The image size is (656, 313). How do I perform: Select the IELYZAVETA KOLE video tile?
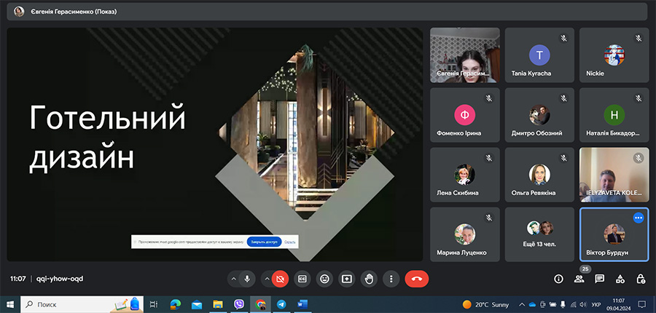pyautogui.click(x=614, y=175)
